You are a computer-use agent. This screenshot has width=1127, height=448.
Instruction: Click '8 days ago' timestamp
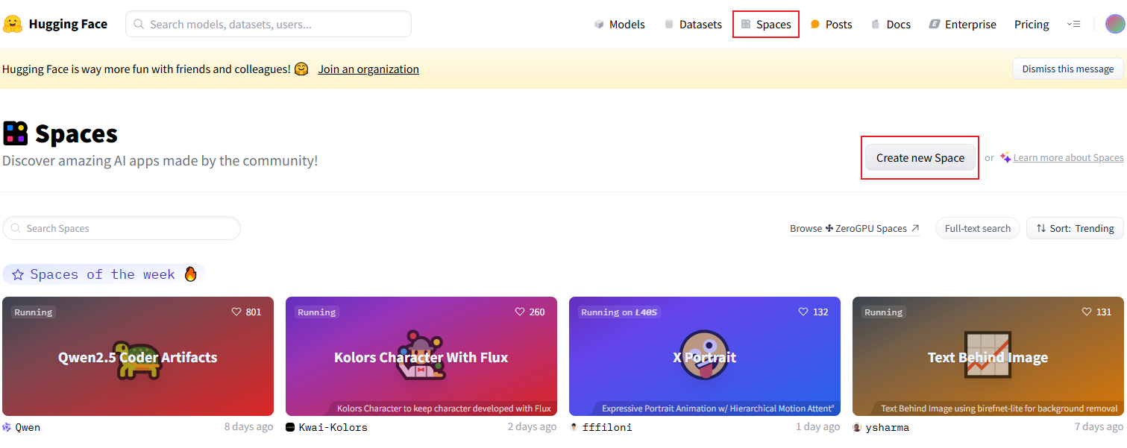[x=248, y=426]
